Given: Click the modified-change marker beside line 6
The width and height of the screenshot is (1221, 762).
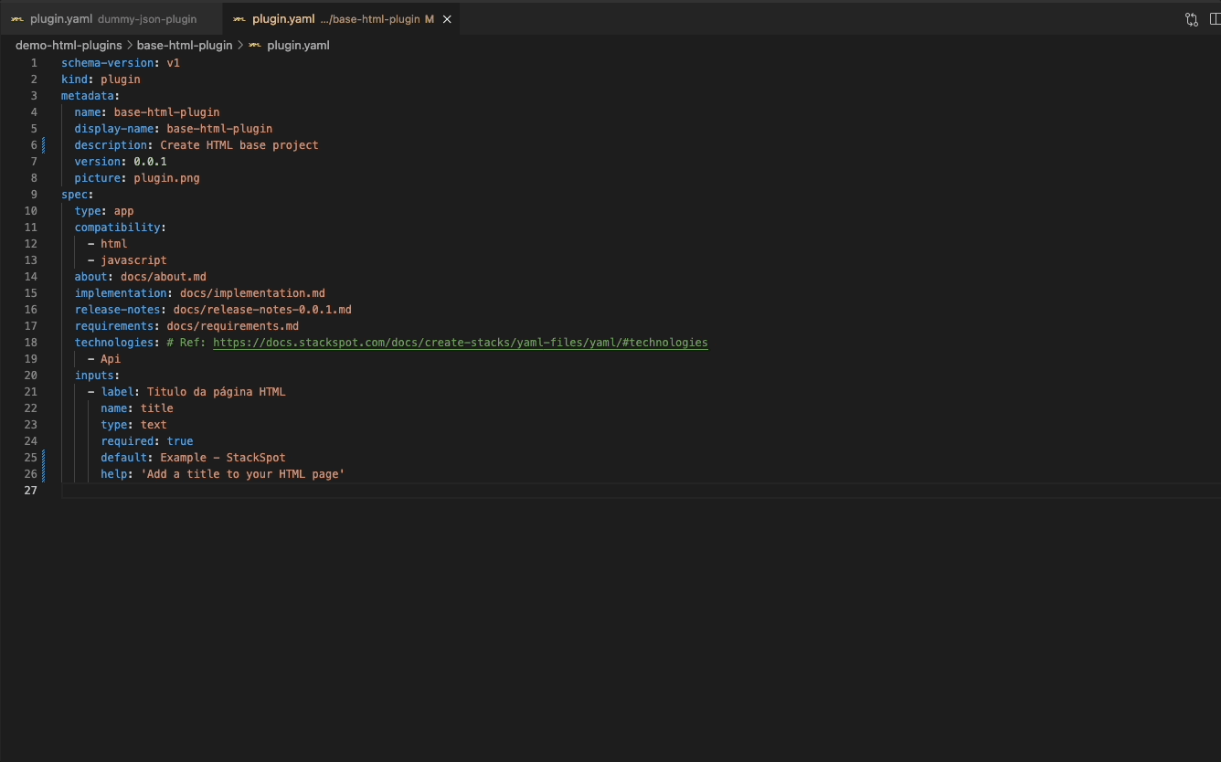Looking at the screenshot, I should (43, 144).
